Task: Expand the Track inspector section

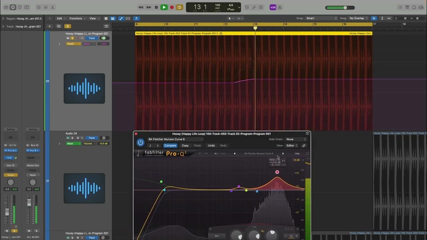Action: point(3,26)
